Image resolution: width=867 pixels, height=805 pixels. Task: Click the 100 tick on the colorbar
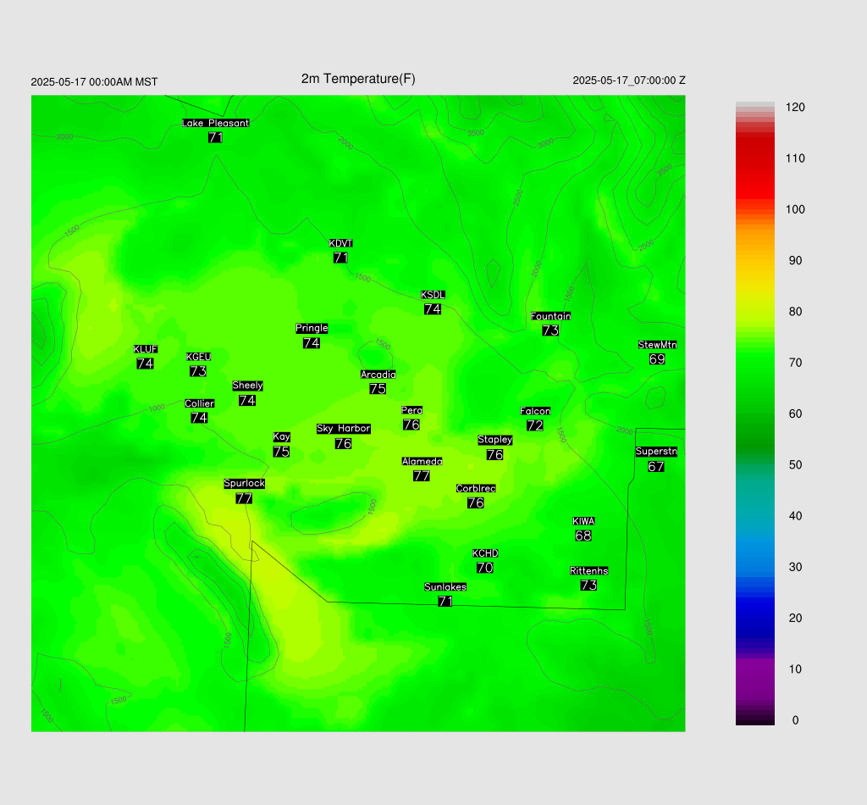tap(795, 209)
